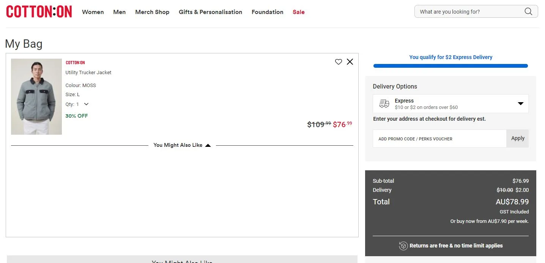Click the free returns box icon
Screen dimensions: 545x263
pyautogui.click(x=403, y=246)
